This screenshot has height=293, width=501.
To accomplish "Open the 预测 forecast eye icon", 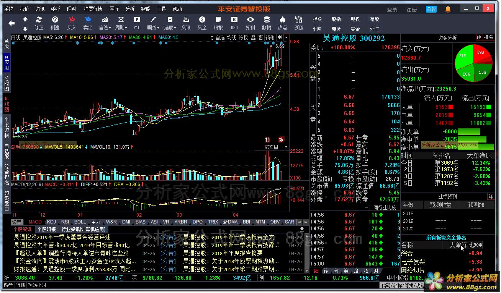I will click(x=250, y=23).
